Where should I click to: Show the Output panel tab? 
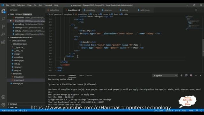click(x=62, y=75)
